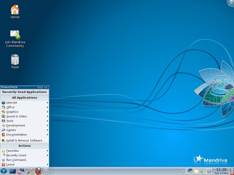Expand the Leave submenu

25,165
